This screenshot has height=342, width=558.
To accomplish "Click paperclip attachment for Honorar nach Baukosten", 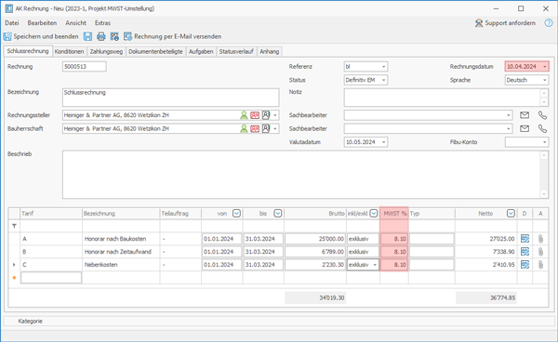I will [540, 239].
